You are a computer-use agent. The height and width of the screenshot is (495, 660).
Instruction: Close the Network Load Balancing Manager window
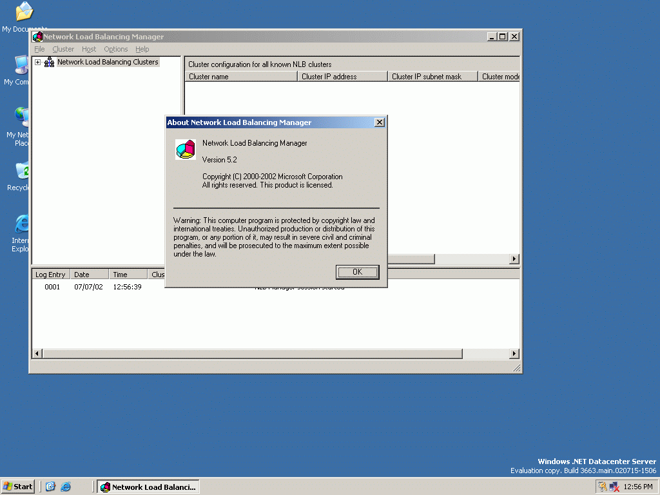pyautogui.click(x=514, y=37)
